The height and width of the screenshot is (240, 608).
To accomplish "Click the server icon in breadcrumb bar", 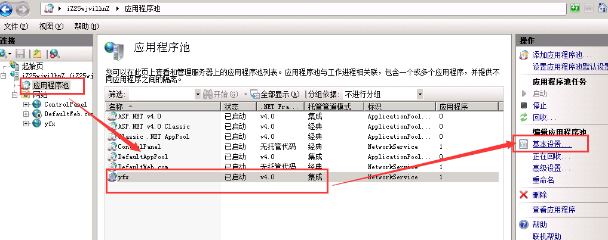I will click(x=49, y=8).
